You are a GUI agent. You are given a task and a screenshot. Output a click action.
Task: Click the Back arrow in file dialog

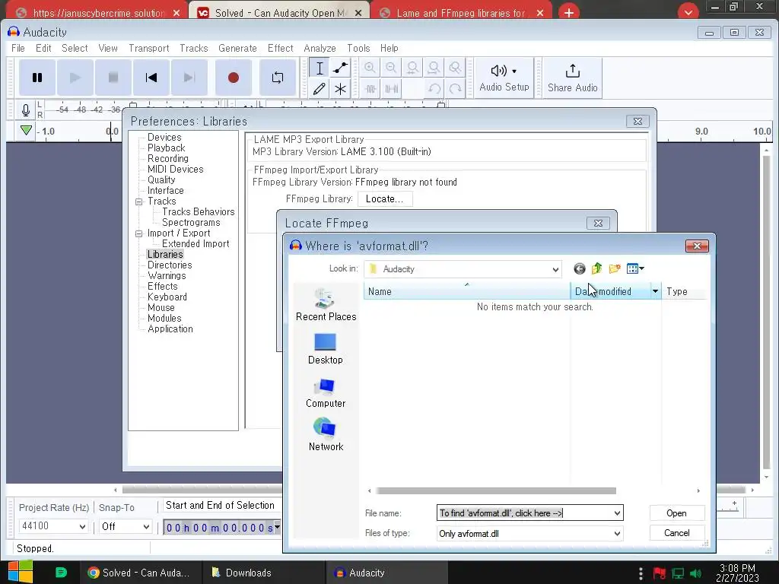(579, 269)
